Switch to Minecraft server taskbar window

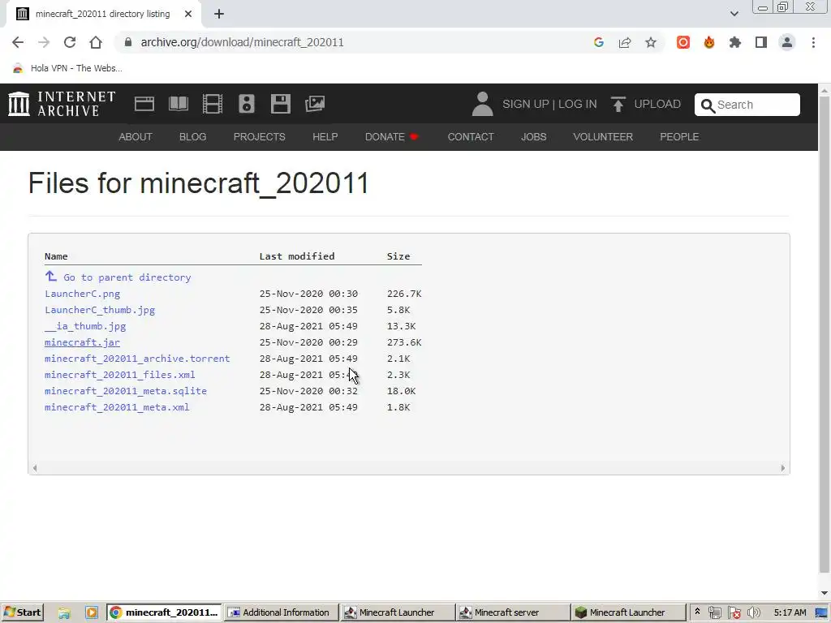pyautogui.click(x=513, y=612)
